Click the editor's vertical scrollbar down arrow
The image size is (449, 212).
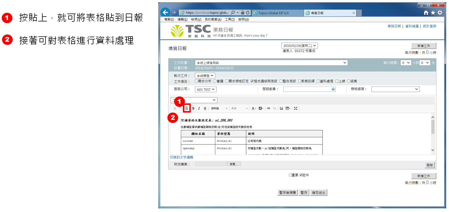click(x=433, y=150)
